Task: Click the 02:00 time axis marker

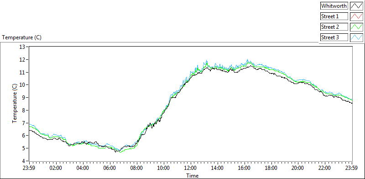Action: point(56,168)
